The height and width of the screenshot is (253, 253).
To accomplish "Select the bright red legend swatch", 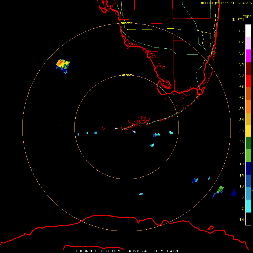I will tap(248, 81).
